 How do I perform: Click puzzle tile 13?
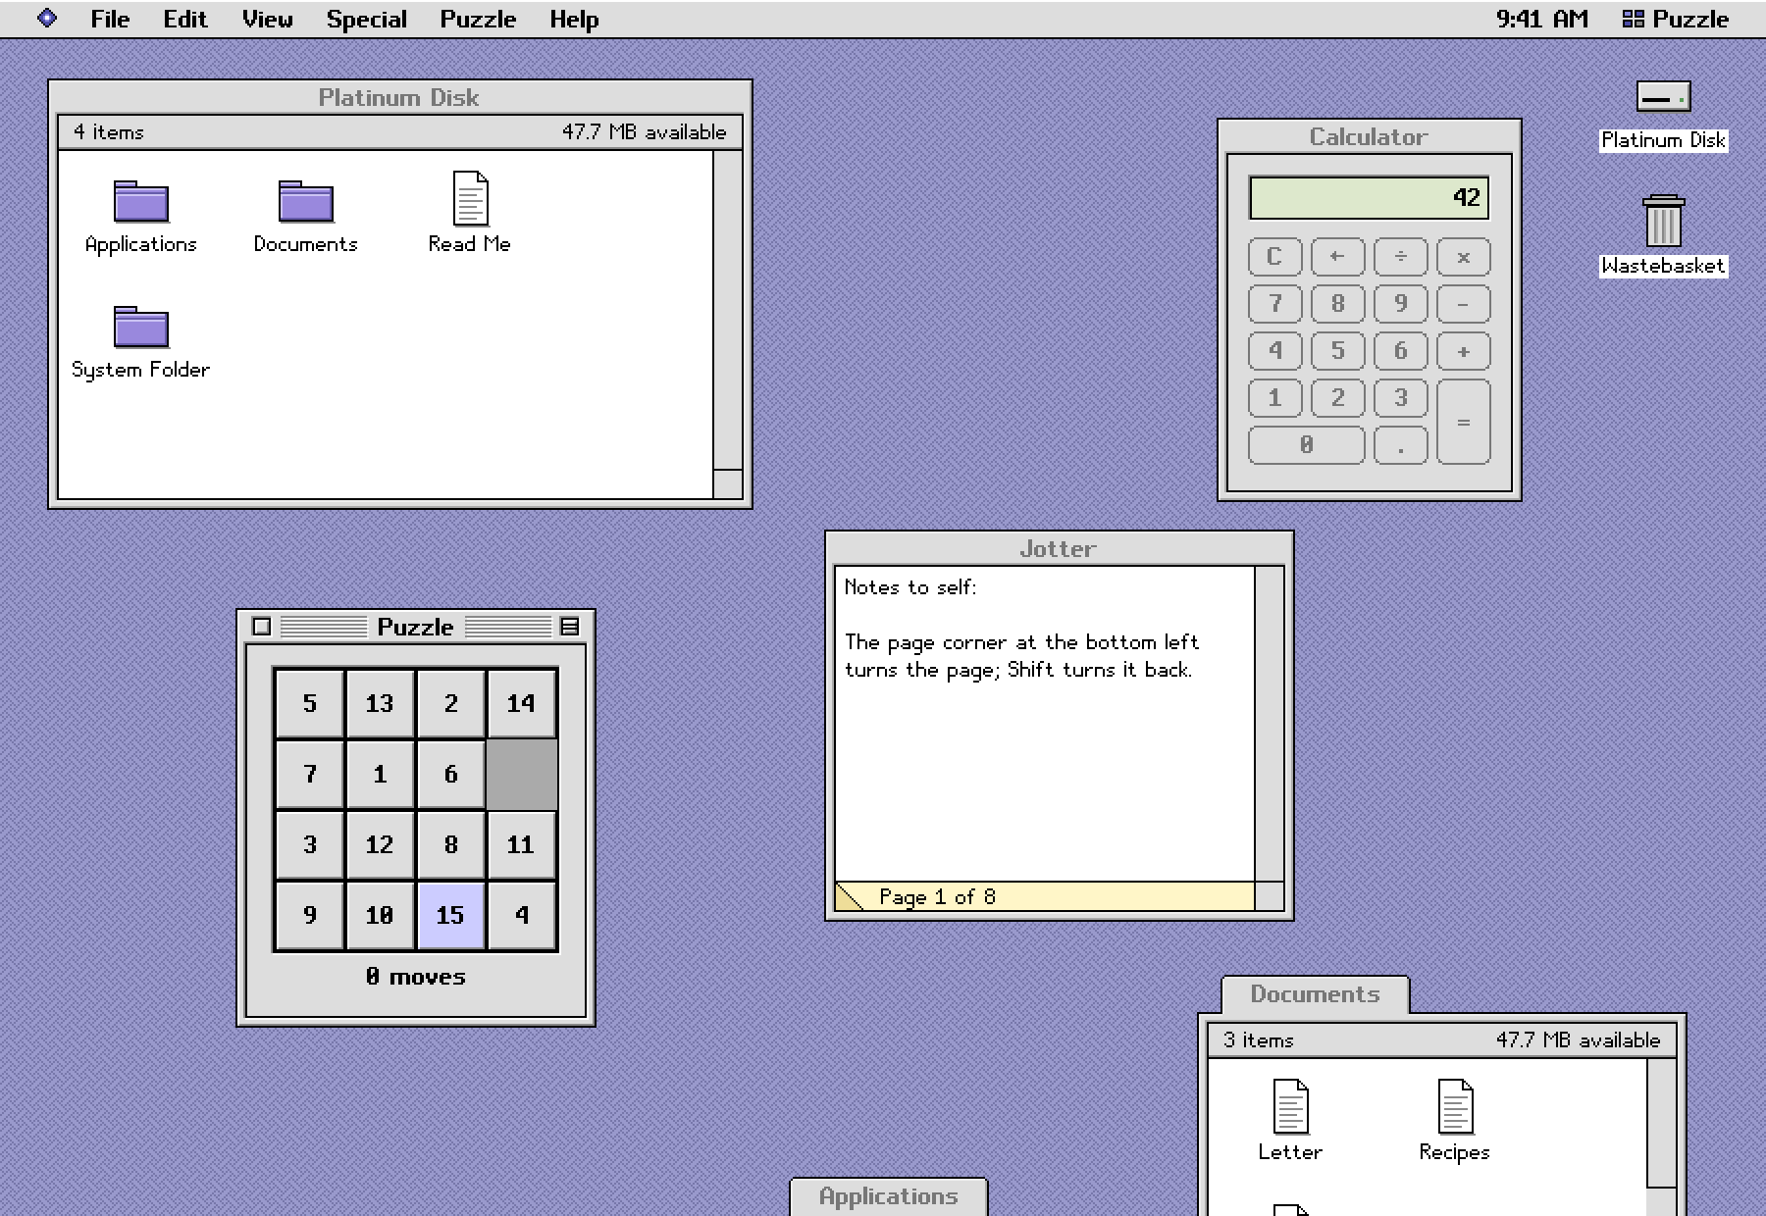point(380,703)
